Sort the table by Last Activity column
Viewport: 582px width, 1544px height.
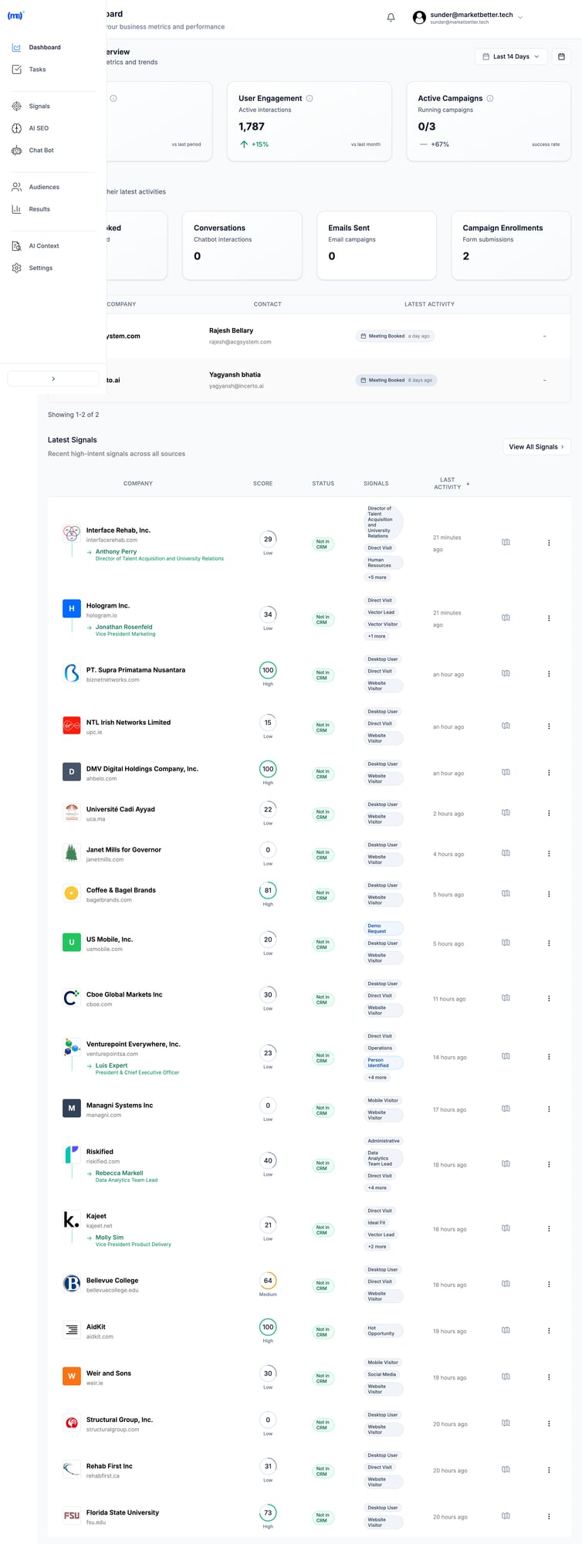click(449, 483)
